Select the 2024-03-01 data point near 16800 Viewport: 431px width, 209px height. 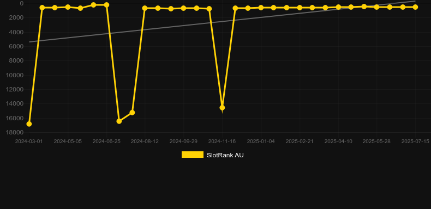29,124
